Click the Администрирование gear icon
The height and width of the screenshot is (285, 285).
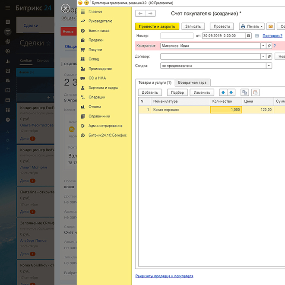coord(83,126)
